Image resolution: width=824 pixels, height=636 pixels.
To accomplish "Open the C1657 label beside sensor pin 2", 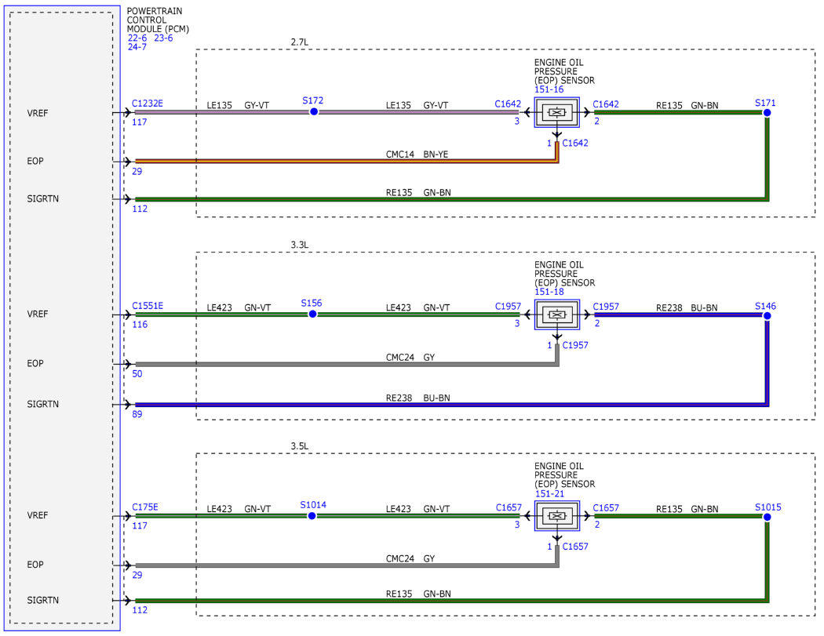I will [x=606, y=508].
